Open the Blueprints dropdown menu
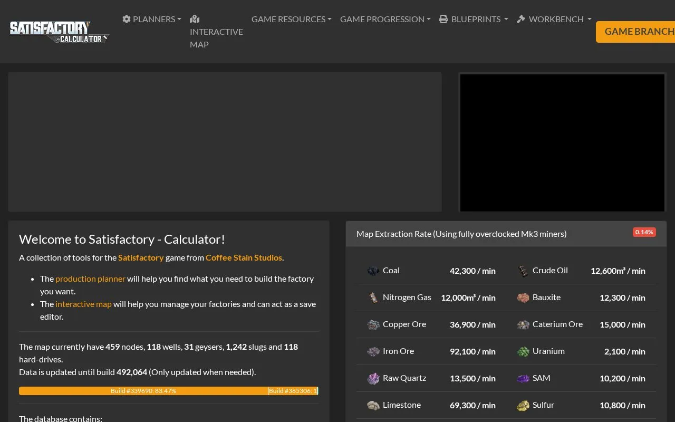This screenshot has height=422, width=675. (474, 19)
